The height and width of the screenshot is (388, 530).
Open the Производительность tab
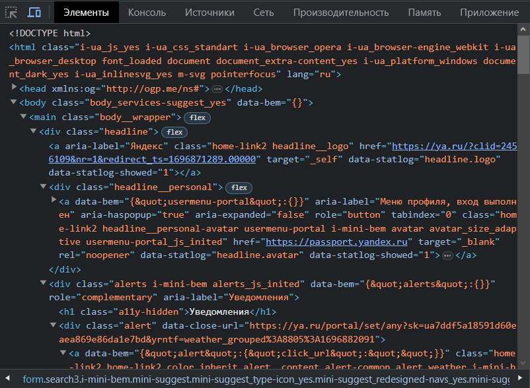click(x=341, y=13)
